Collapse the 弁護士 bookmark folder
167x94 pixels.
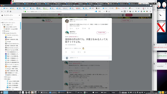coord(4,79)
